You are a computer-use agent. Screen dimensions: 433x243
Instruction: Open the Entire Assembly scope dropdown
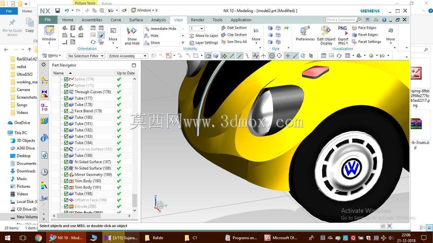(x=128, y=56)
